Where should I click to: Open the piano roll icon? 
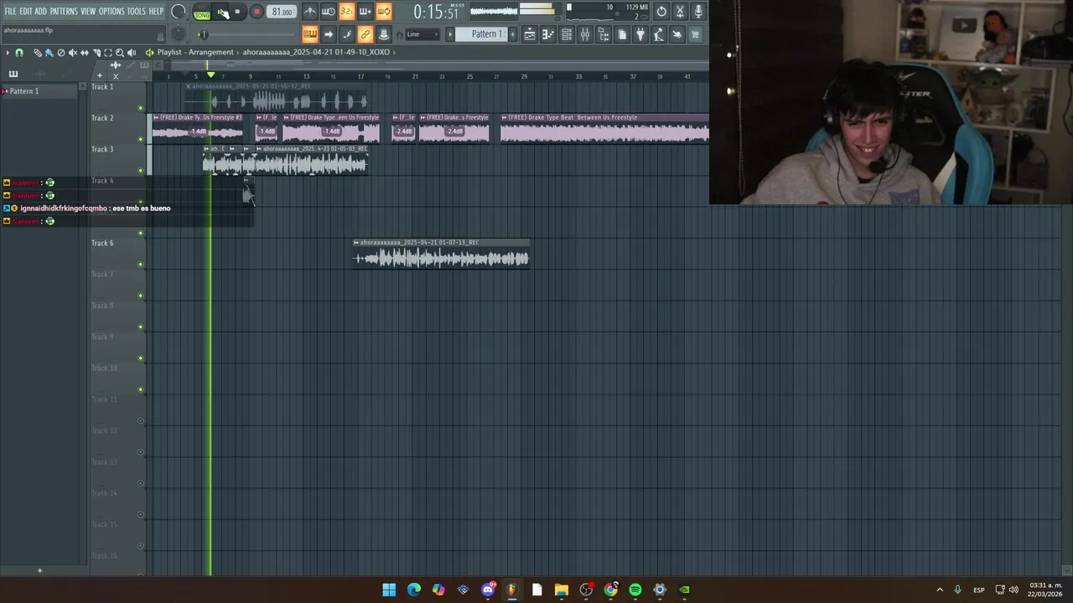(x=547, y=34)
